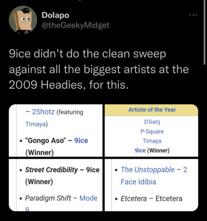Open the Timaya link under 2Shotz
207x221 pixels.
pyautogui.click(x=36, y=124)
